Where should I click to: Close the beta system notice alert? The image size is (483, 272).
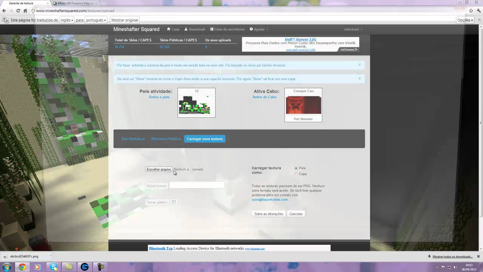point(360,65)
